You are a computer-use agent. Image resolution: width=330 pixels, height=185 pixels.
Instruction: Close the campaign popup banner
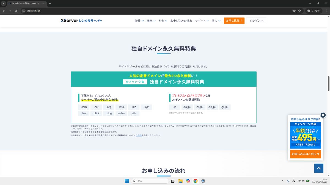tap(323, 115)
